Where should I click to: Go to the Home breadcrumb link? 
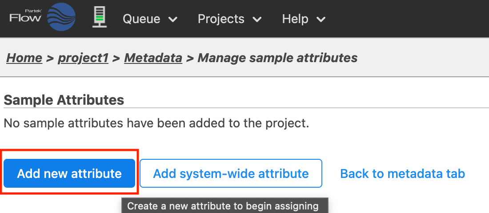24,58
